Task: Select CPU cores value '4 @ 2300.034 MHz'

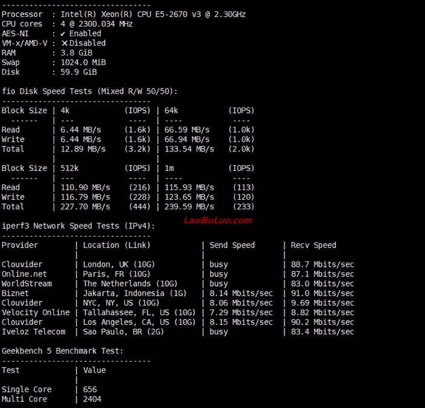Action: point(96,24)
